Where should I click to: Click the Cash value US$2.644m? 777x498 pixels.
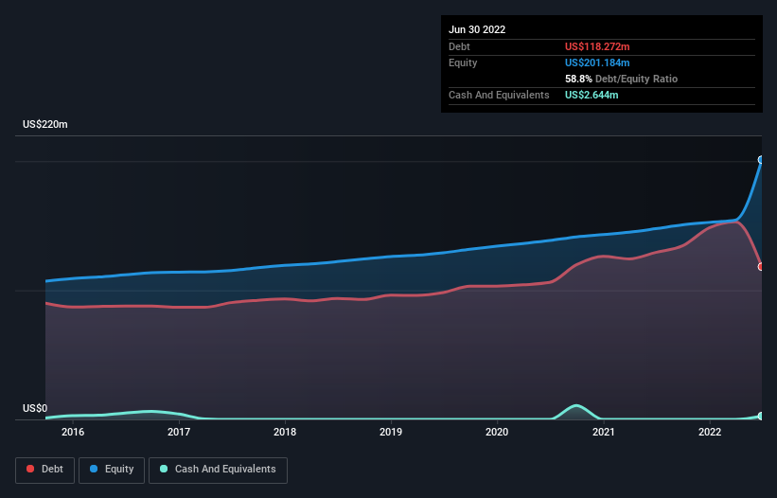[x=592, y=95]
